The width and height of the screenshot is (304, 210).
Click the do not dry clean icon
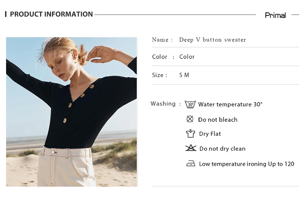[x=191, y=148]
